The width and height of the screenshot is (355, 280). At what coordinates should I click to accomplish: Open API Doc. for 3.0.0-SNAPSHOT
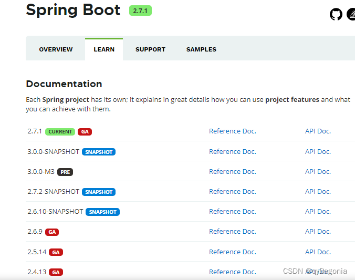click(318, 151)
